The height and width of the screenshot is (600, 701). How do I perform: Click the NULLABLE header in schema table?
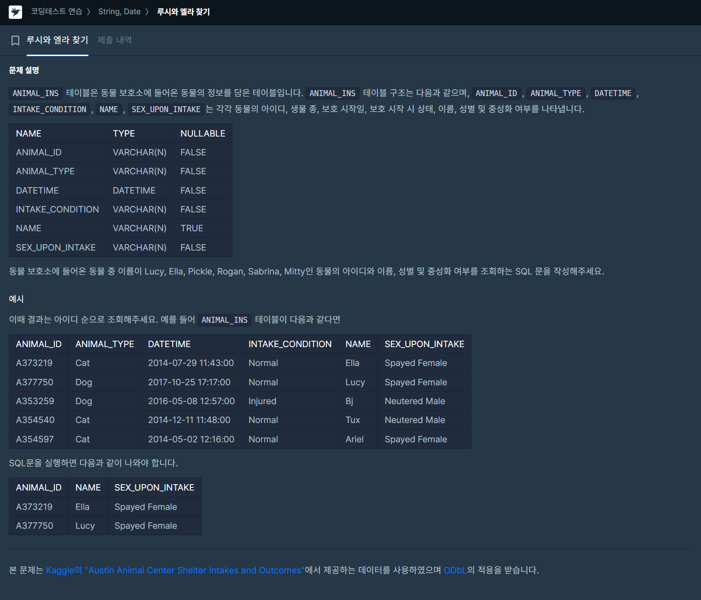pos(203,133)
